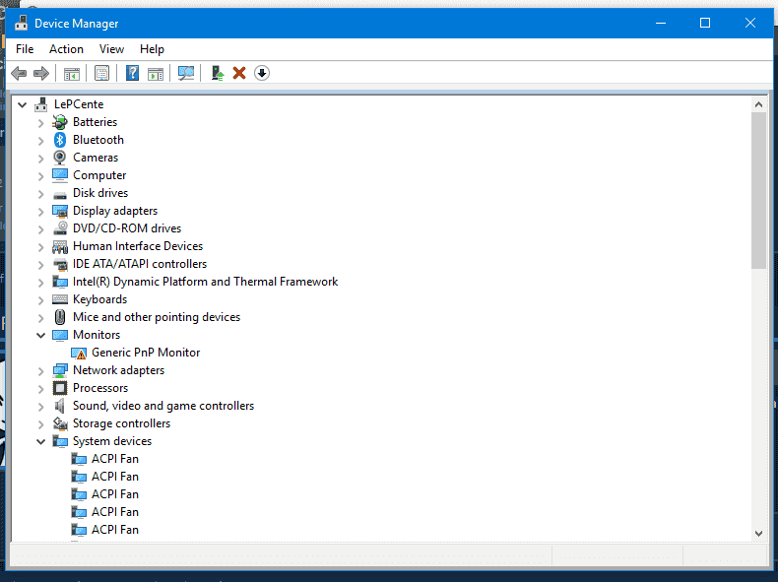Click Update device driver toolbar icon
Image resolution: width=778 pixels, height=582 pixels.
tap(218, 74)
